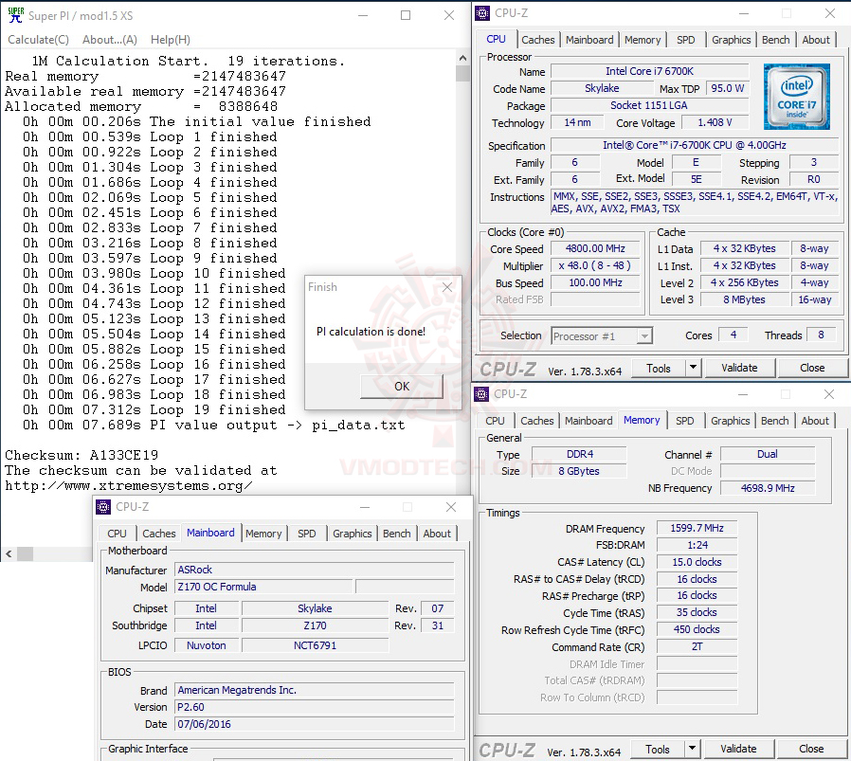This screenshot has height=761, width=851.
Task: Maximize the Super PI window
Action: pos(406,16)
